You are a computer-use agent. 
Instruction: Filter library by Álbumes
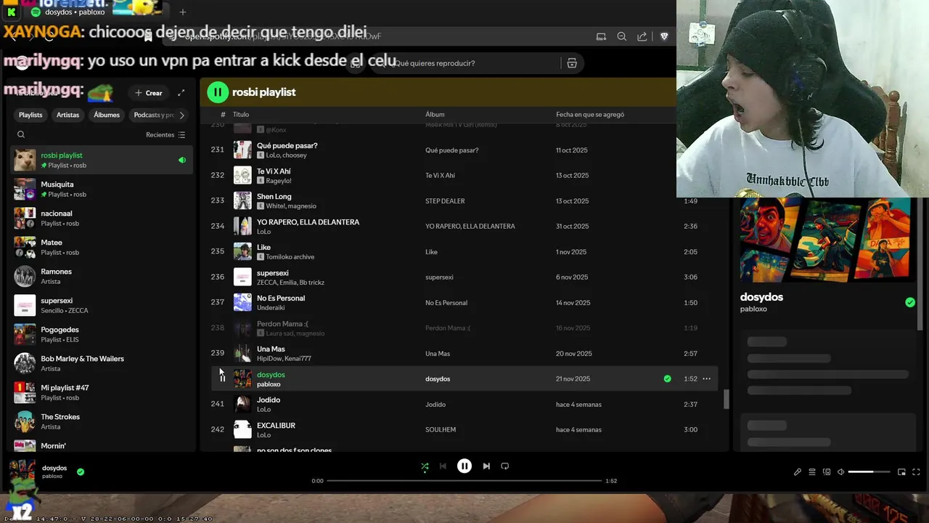tap(107, 115)
